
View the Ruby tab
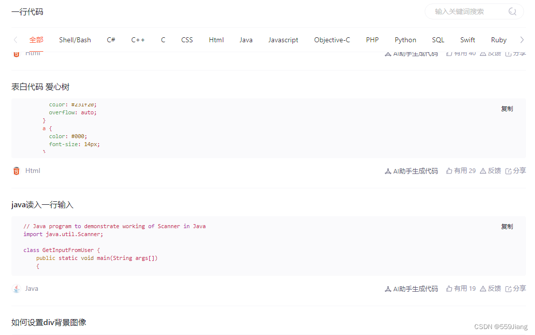499,40
